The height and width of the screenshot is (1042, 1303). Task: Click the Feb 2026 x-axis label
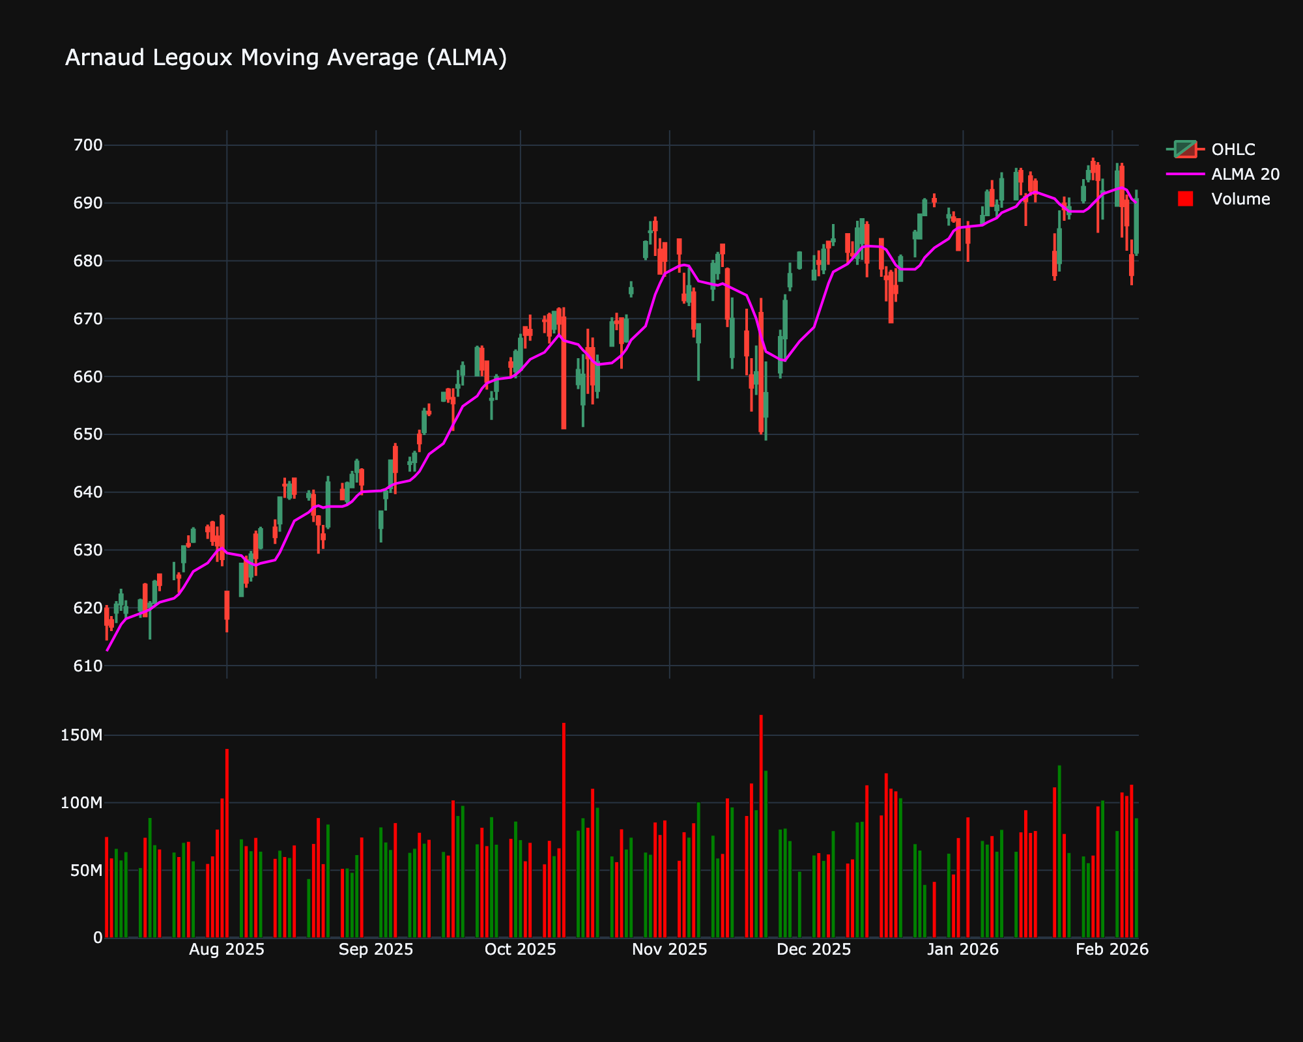(x=1111, y=949)
